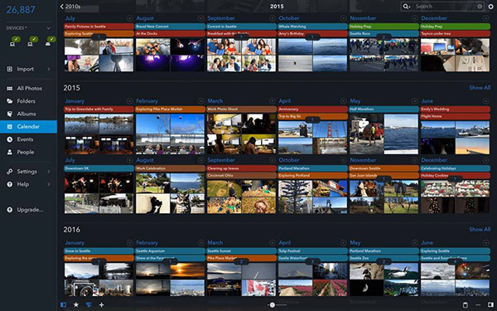
Task: Open the search options dropdown magnifier
Action: point(407,7)
